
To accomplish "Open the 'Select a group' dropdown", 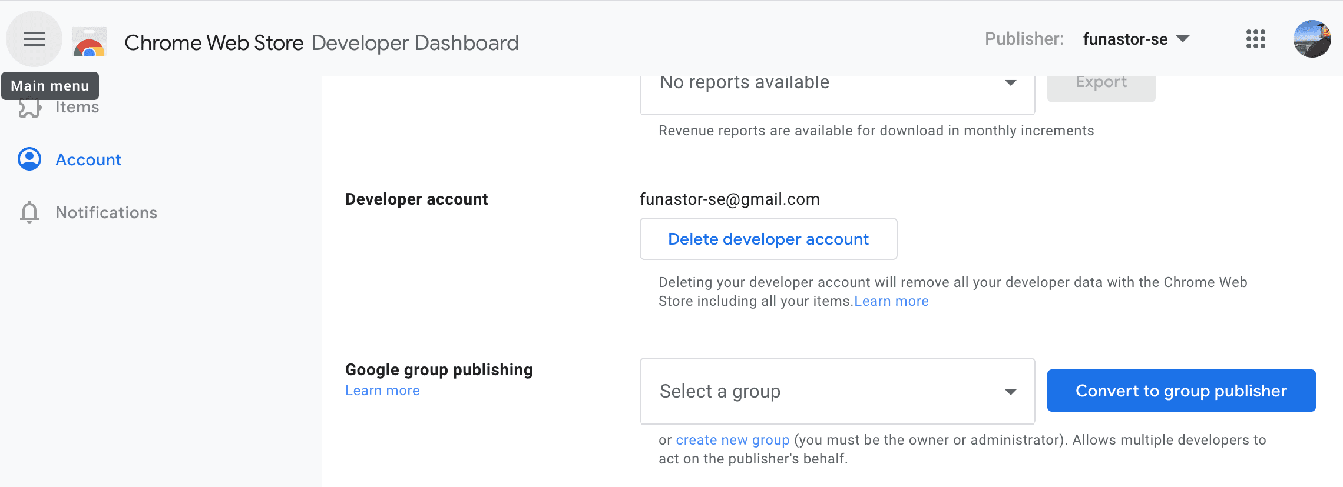I will point(836,391).
